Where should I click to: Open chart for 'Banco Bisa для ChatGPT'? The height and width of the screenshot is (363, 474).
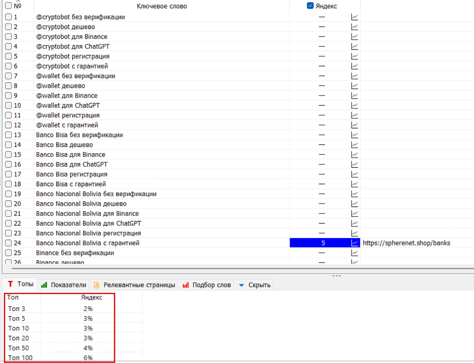tap(354, 165)
